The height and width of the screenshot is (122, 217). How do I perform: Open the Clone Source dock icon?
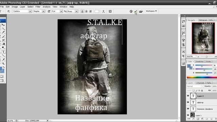tap(183, 45)
